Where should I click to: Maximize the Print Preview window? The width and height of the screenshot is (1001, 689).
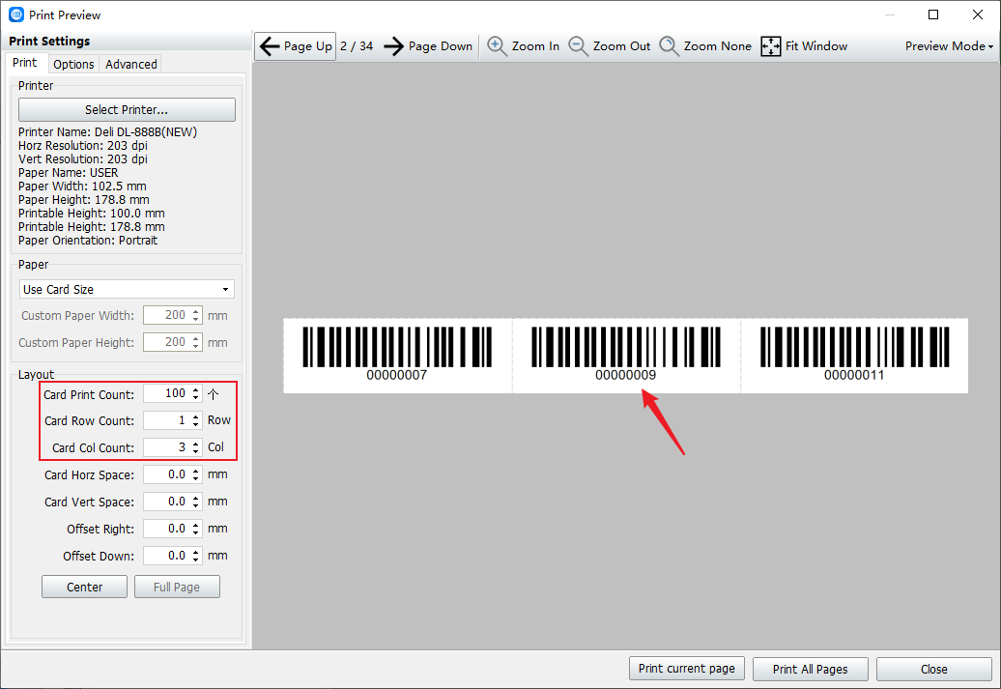coord(933,14)
